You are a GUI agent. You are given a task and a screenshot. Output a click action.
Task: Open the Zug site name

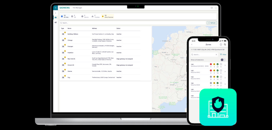(x=69, y=78)
